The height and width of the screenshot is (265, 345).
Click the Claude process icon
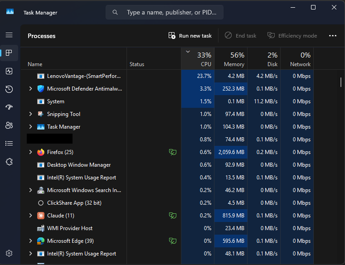41,216
